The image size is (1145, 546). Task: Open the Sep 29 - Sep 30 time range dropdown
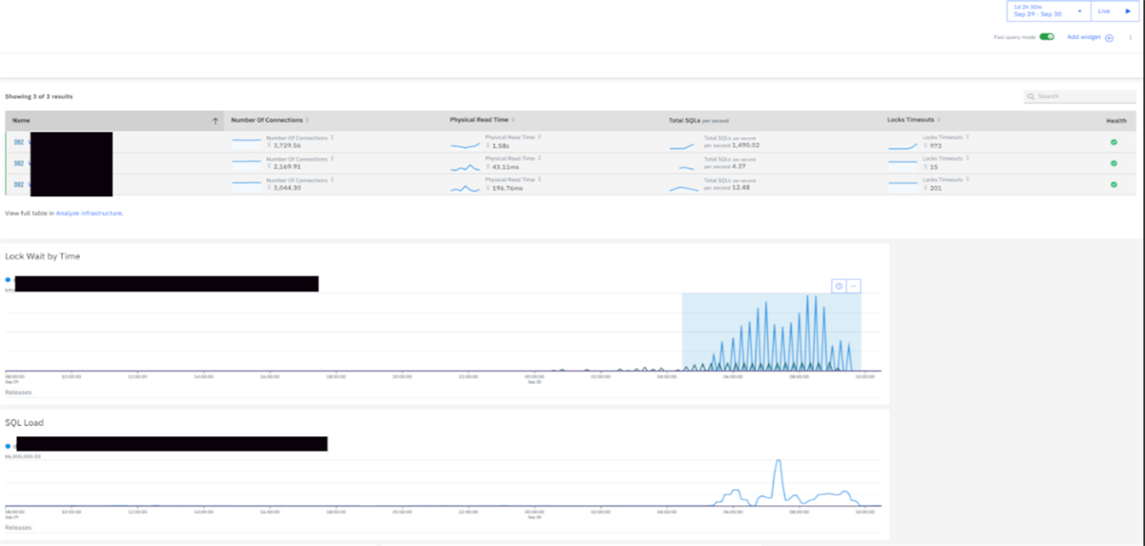coord(1049,10)
